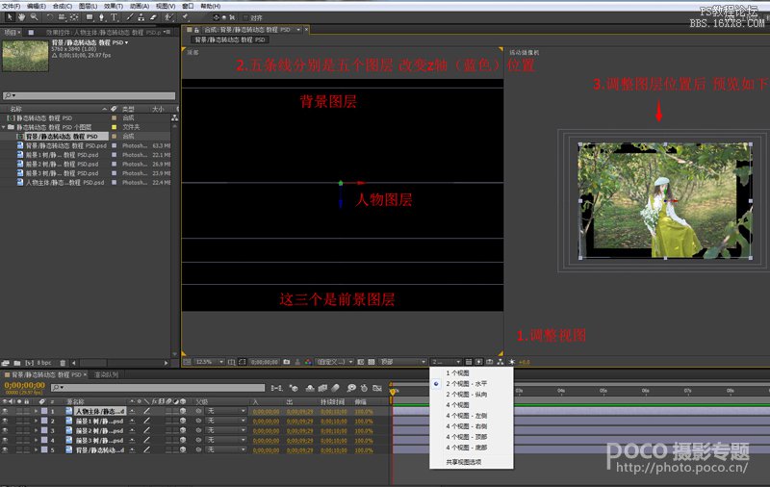Screen dimensions: 770x487
Task: Toggle 3D layer cube for layer 1
Action: 183,411
